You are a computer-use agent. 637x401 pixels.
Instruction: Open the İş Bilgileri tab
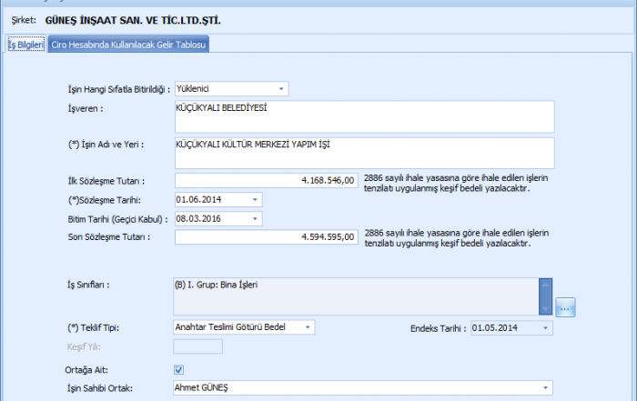point(25,45)
